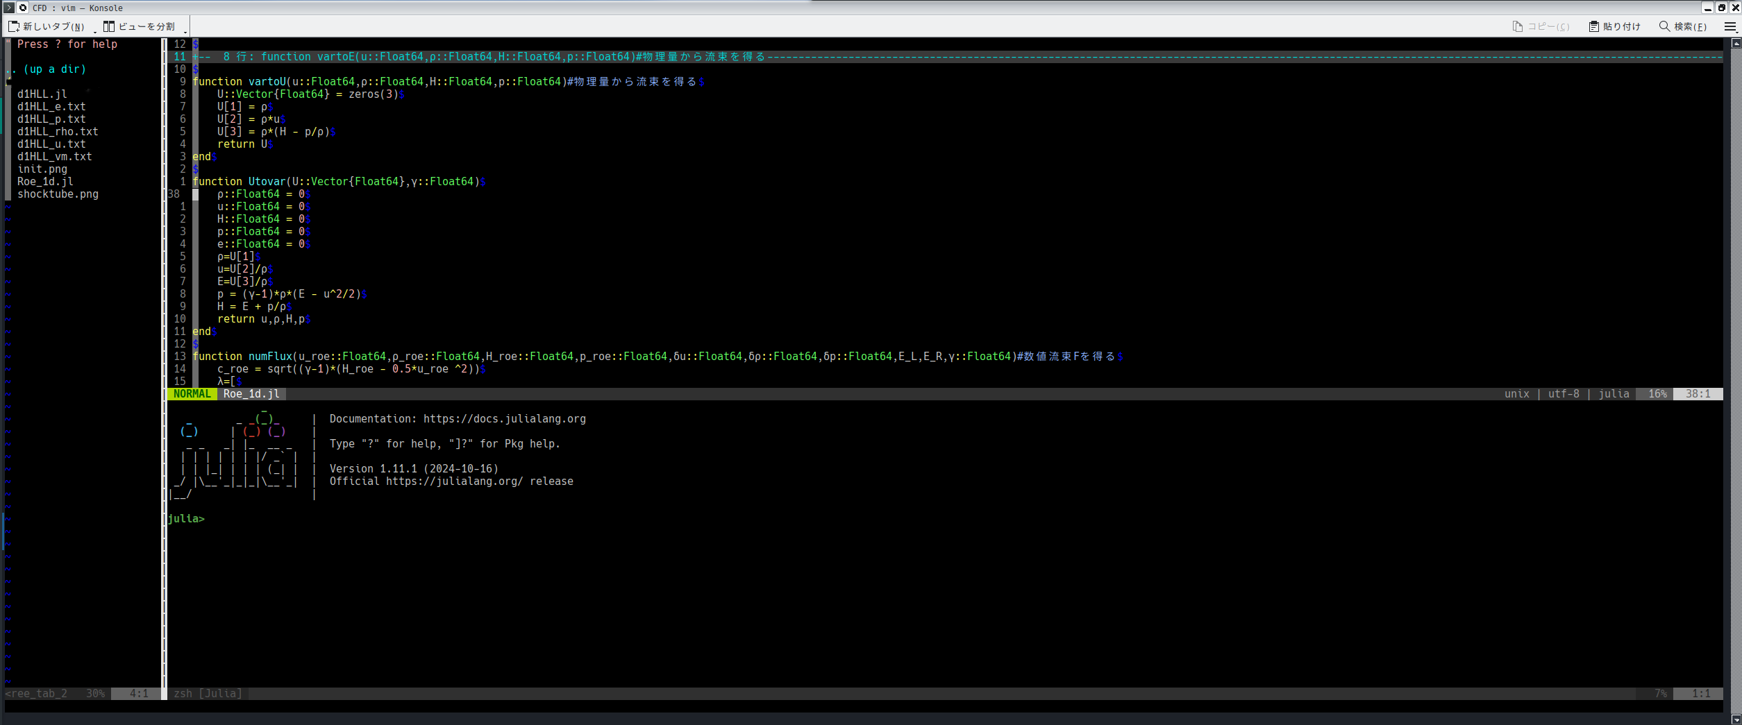Open the Konsole hamburger menu

click(x=1730, y=26)
